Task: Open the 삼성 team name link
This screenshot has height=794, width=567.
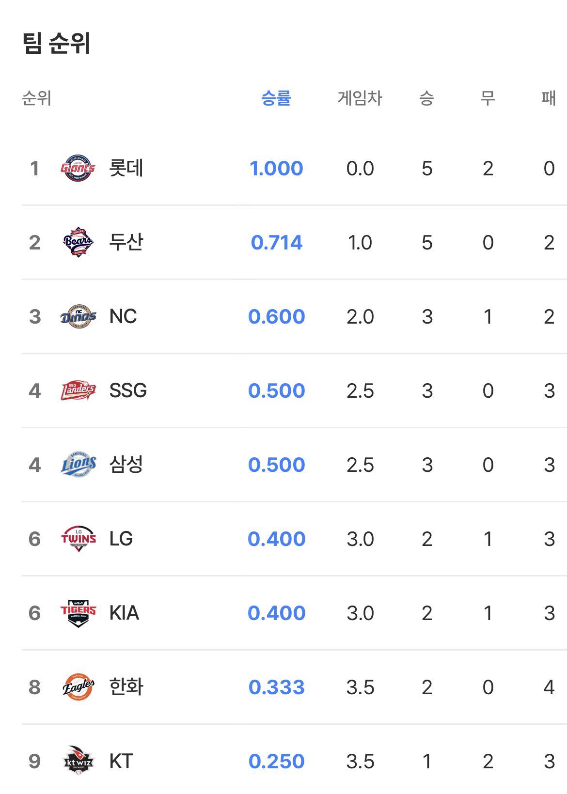Action: pos(126,465)
